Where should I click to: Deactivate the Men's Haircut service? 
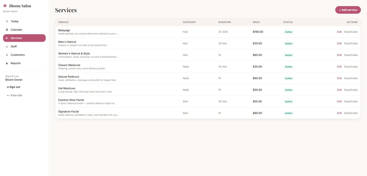(351, 43)
